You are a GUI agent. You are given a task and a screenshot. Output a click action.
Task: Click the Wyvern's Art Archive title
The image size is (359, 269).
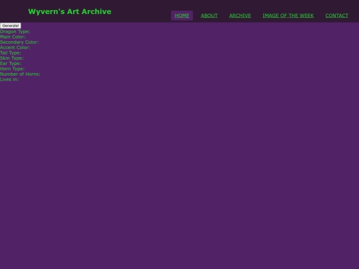[70, 12]
